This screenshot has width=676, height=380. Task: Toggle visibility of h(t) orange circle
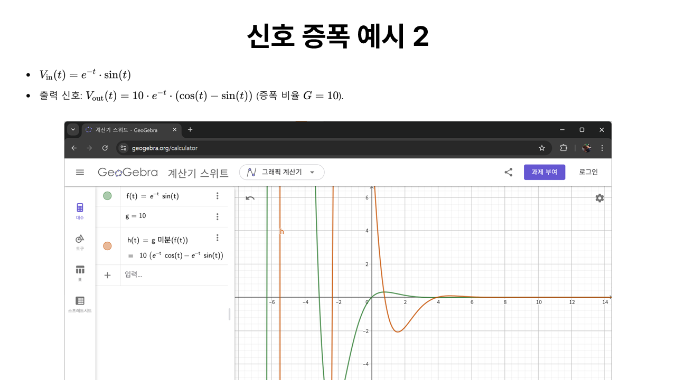(108, 246)
